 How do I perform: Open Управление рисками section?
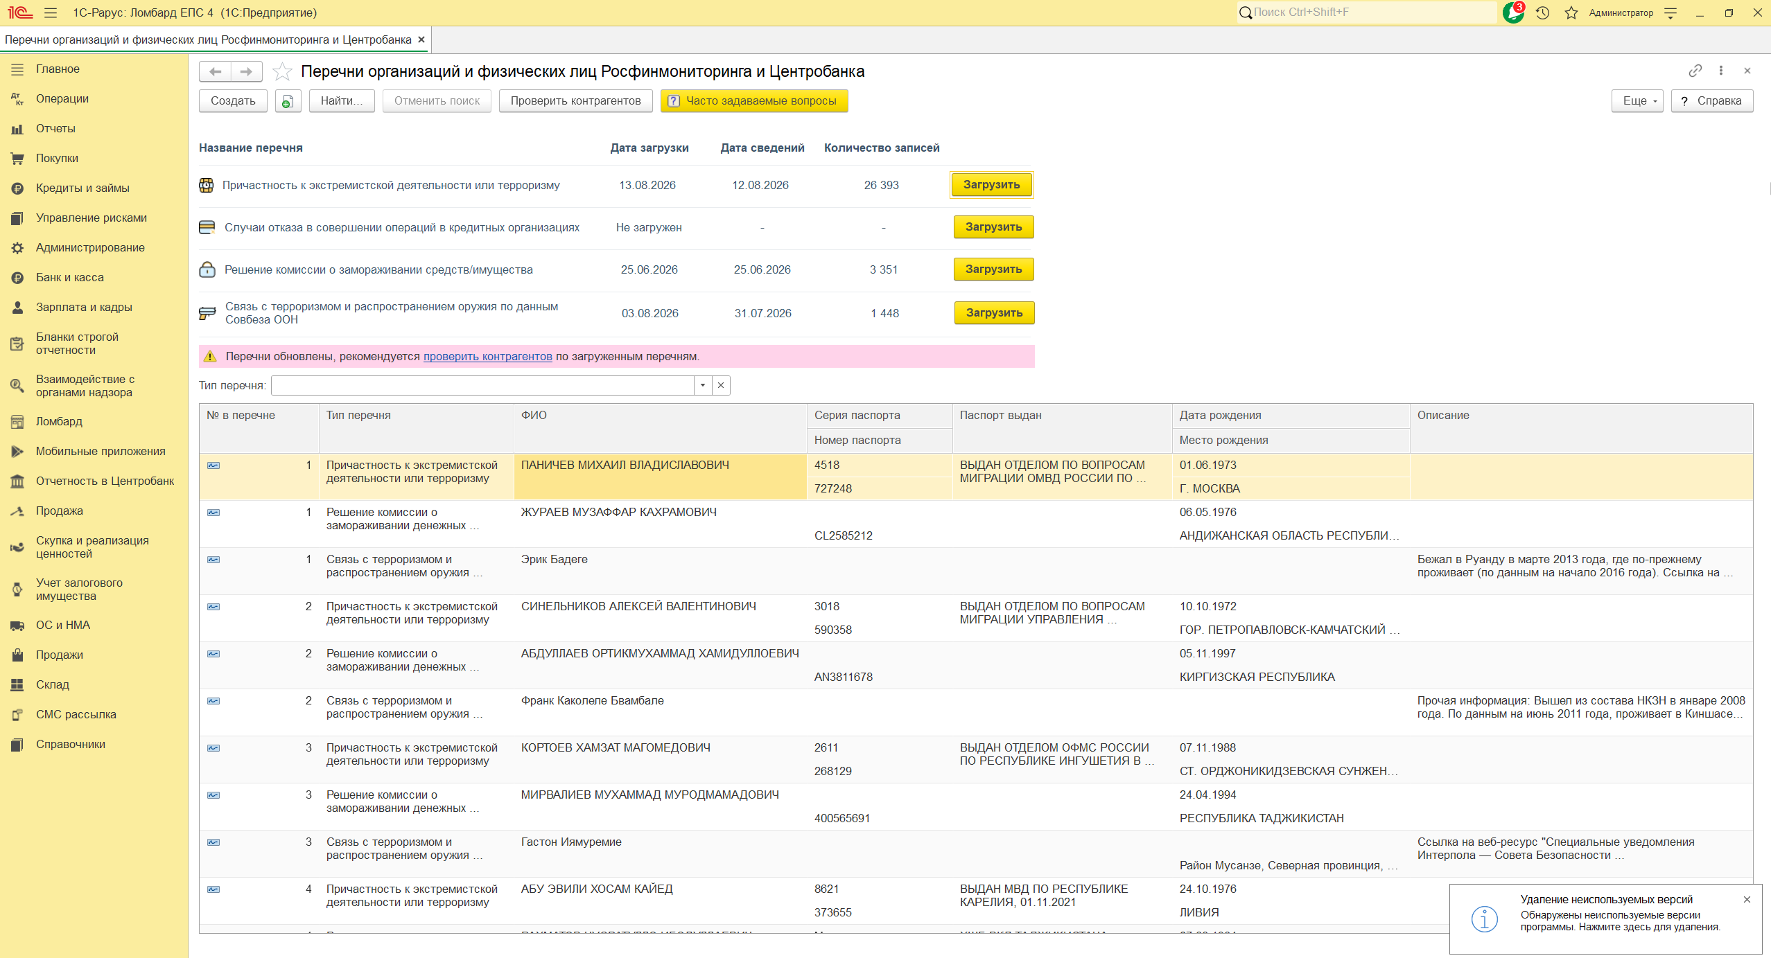91,218
